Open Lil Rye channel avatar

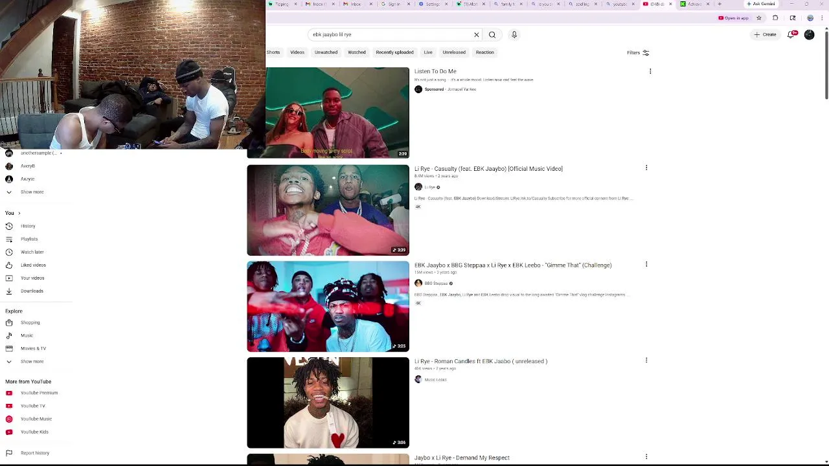(x=418, y=187)
